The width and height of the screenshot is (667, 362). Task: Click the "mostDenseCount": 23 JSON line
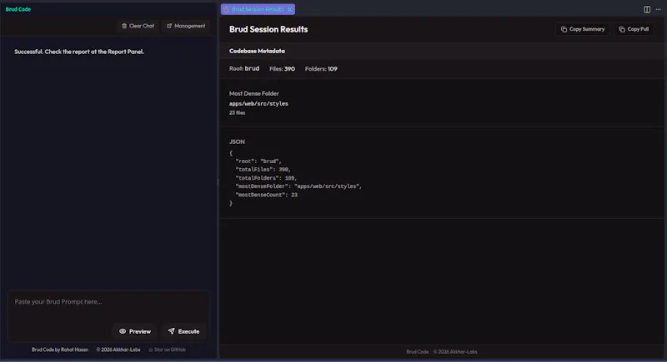pos(266,195)
